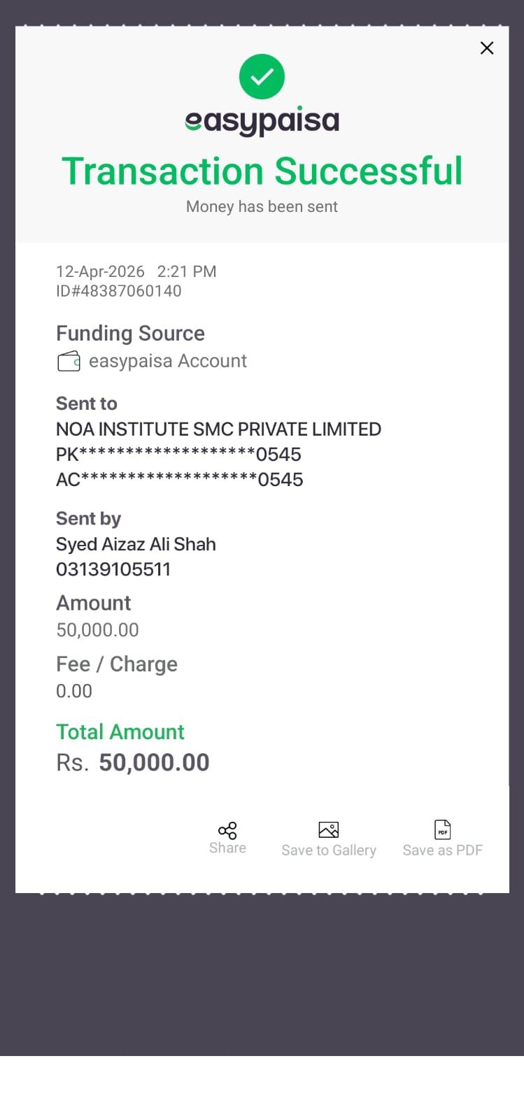Tap the wallet icon under Funding Source
This screenshot has height=1119, width=524.
[x=69, y=362]
